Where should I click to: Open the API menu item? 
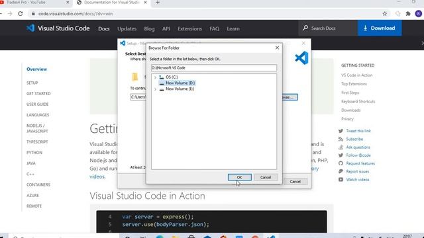[166, 28]
